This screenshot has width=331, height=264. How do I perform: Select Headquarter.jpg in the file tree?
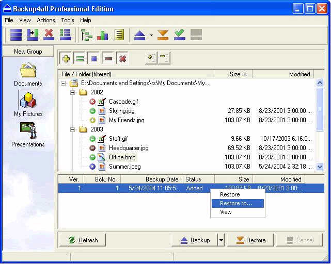[x=129, y=148]
